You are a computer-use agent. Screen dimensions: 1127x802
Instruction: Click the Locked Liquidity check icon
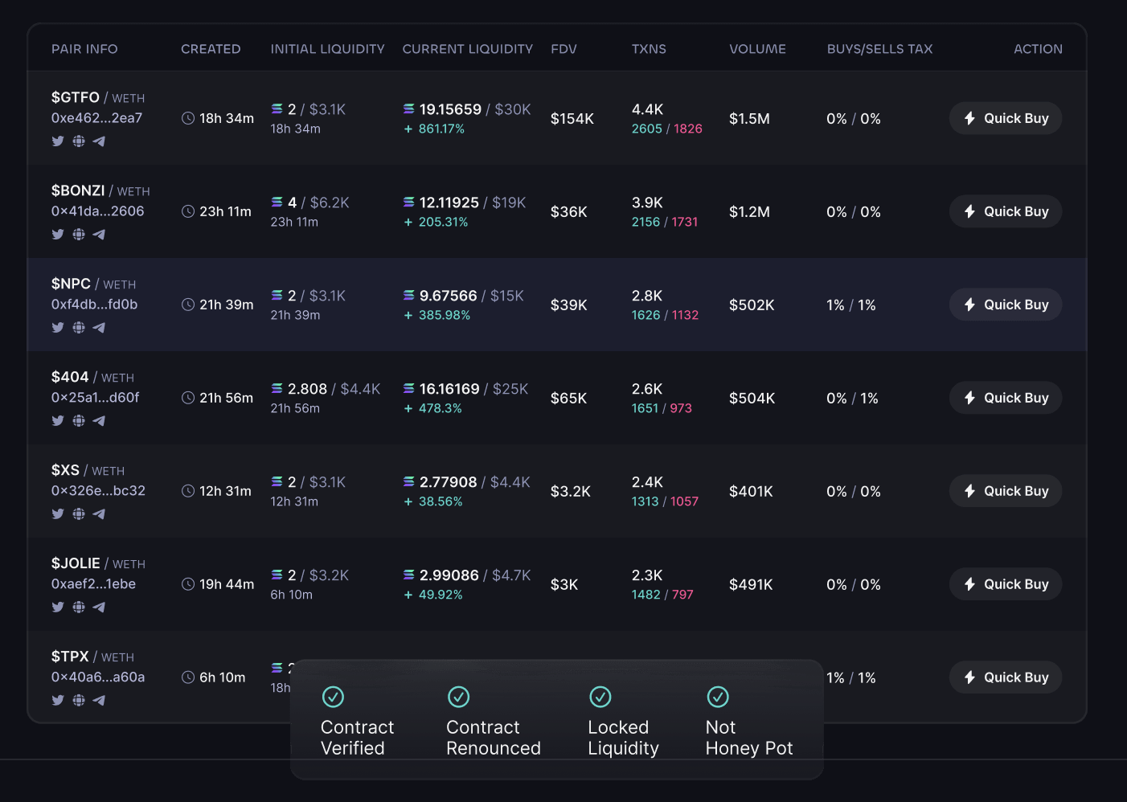click(600, 697)
